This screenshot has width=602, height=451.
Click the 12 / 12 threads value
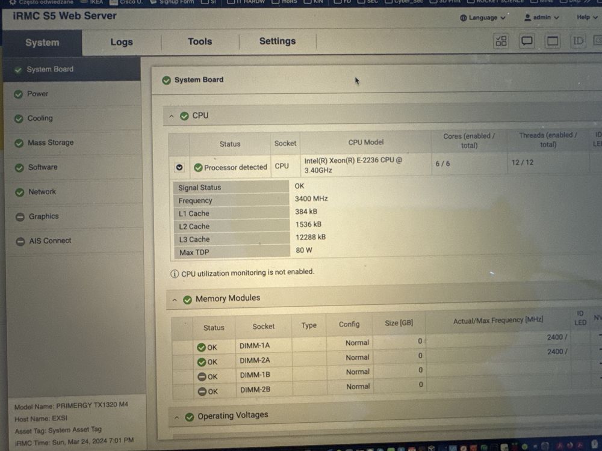[x=522, y=162]
